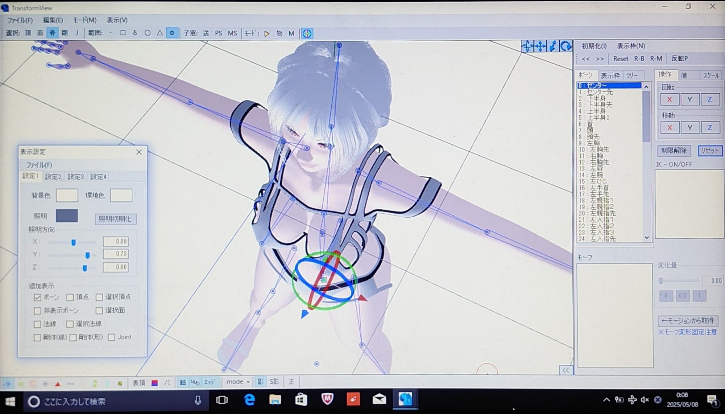Enable the 法線 normals checkbox
Viewport: 725px width, 414px height.
(x=37, y=324)
